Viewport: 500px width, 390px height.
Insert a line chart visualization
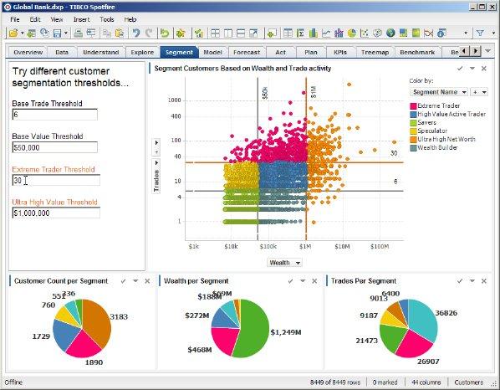tap(326, 33)
